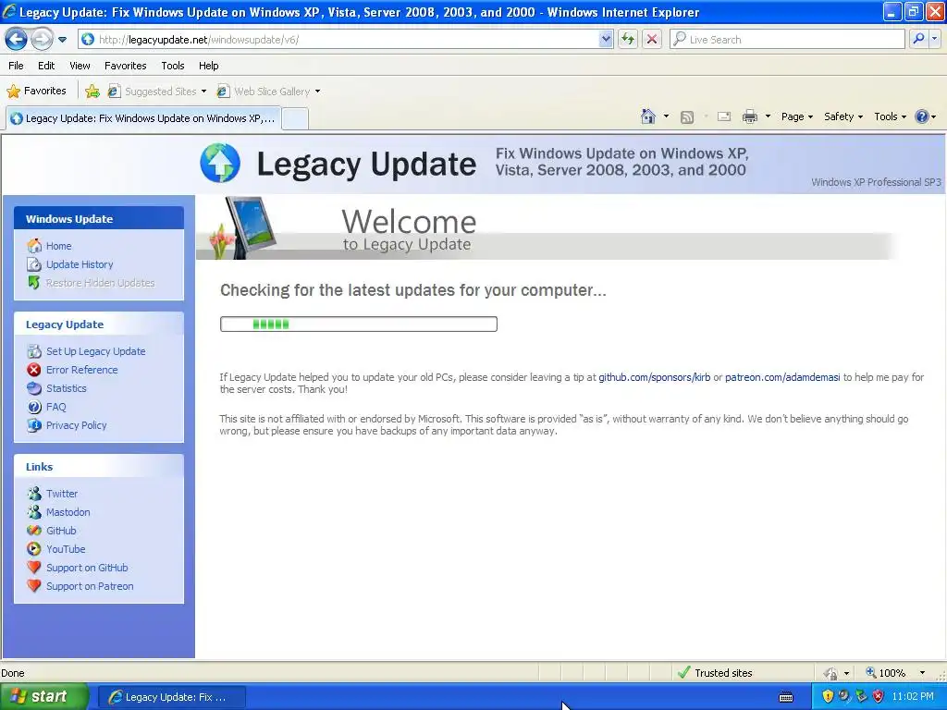
Task: Click the update check progress bar
Action: click(x=359, y=324)
